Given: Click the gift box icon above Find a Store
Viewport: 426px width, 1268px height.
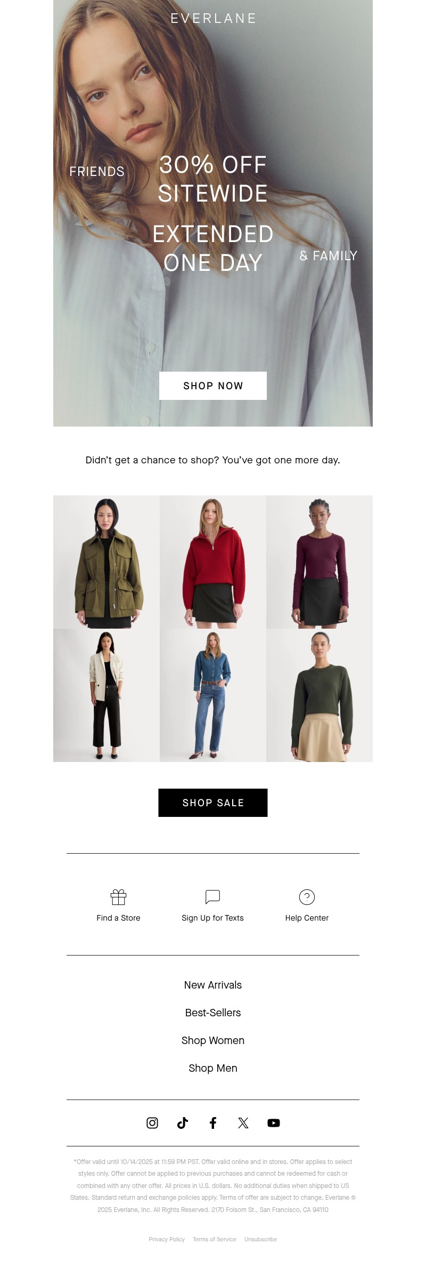Looking at the screenshot, I should pos(118,897).
